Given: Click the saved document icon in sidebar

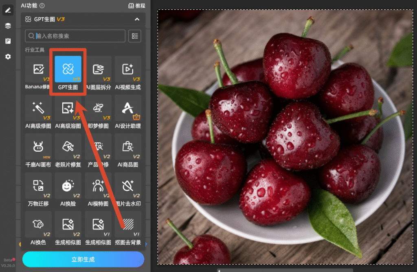Looking at the screenshot, I should [x=8, y=41].
